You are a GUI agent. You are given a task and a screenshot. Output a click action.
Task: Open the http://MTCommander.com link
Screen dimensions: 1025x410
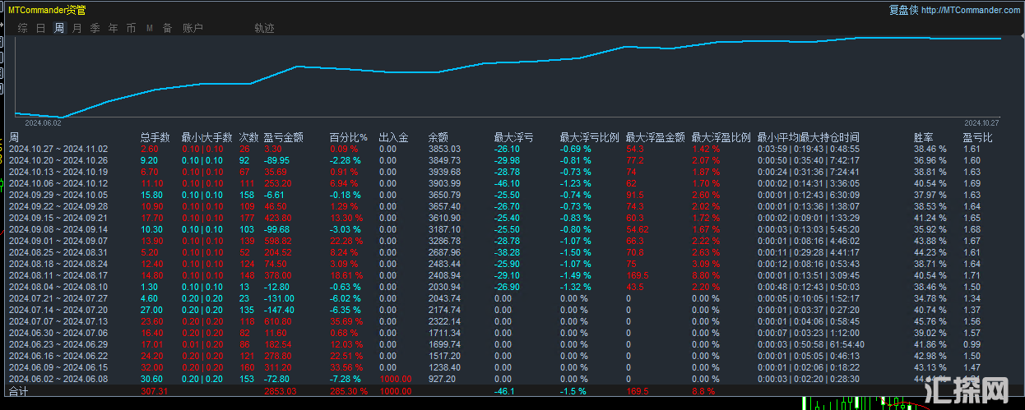point(971,10)
